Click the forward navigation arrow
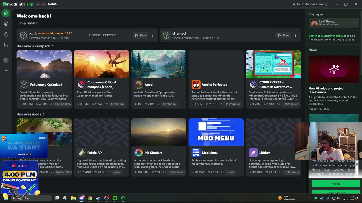 tap(44, 4)
